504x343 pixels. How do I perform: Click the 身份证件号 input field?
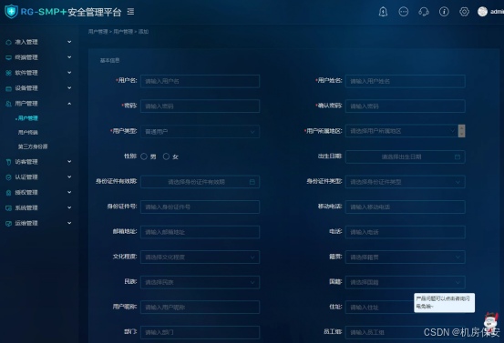(x=200, y=207)
